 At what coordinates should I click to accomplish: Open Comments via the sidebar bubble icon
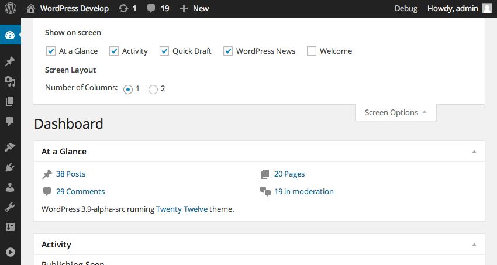(x=10, y=121)
